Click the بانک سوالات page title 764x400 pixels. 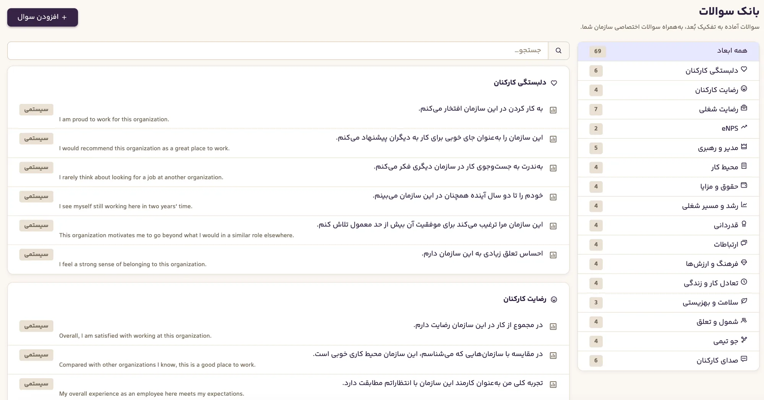(729, 11)
